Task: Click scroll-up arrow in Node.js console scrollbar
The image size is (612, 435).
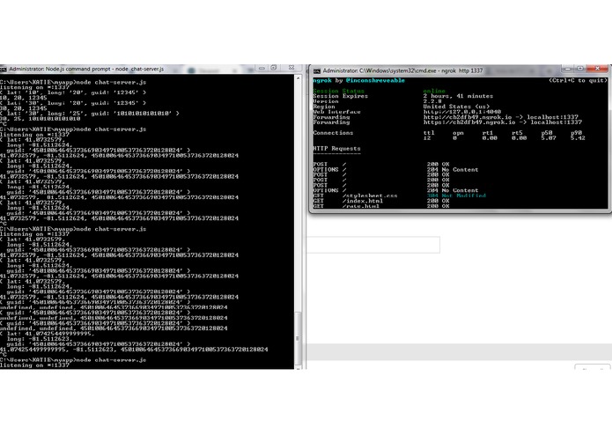Action: (x=298, y=78)
